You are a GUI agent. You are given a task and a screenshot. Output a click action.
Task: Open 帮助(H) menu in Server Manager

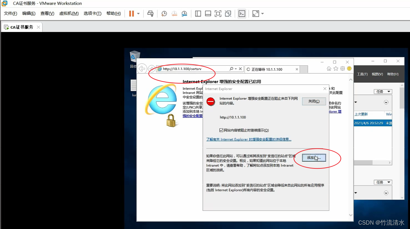point(393,74)
